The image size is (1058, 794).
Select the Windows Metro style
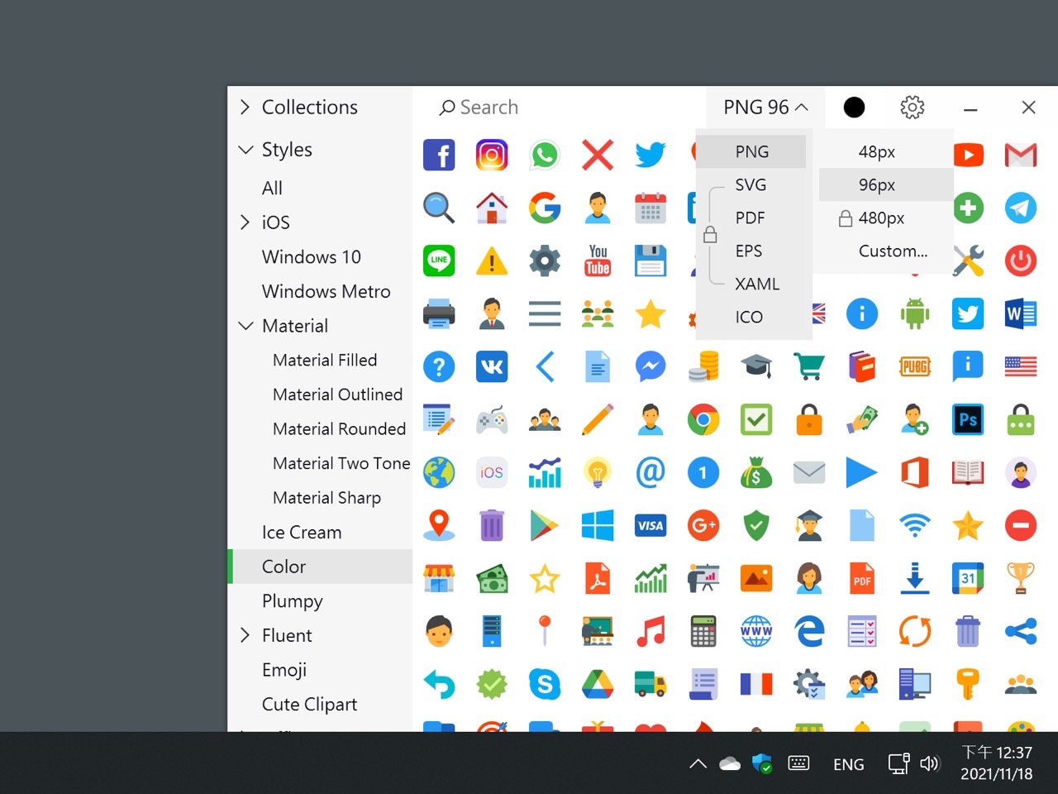pyautogui.click(x=320, y=291)
